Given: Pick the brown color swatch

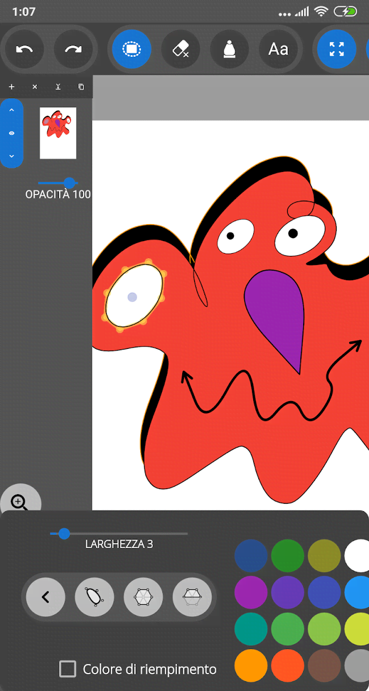Looking at the screenshot, I should click(324, 665).
